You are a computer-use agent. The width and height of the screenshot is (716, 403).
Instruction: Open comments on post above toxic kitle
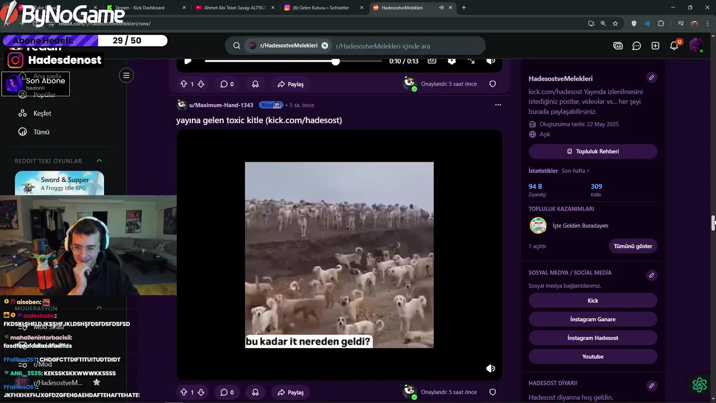[x=227, y=84]
